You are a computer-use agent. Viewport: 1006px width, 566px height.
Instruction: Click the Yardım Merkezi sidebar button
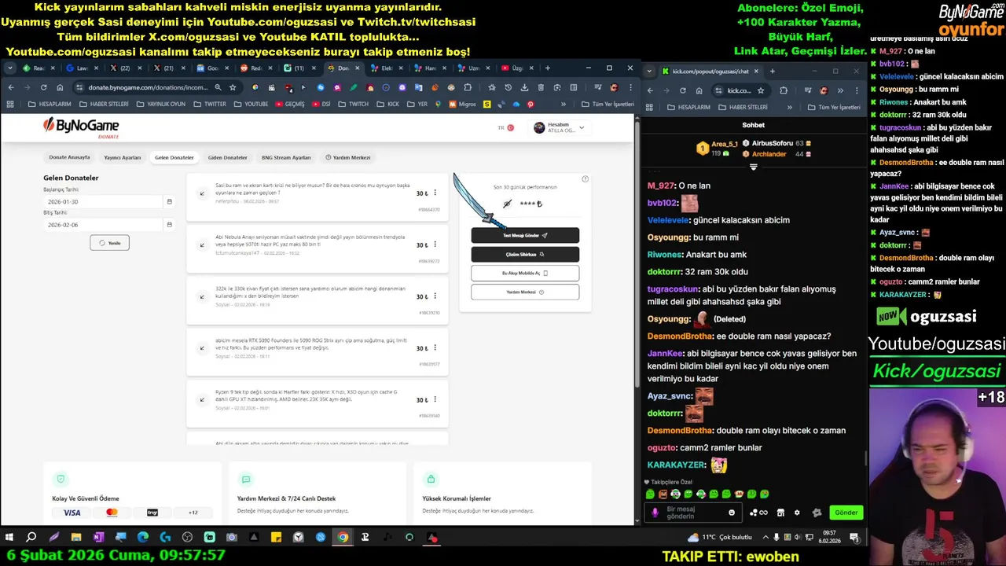coord(525,292)
